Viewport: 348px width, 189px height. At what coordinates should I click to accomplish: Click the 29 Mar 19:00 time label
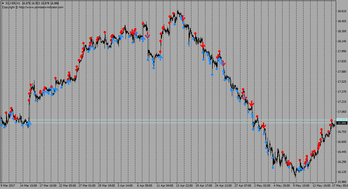point(107,186)
